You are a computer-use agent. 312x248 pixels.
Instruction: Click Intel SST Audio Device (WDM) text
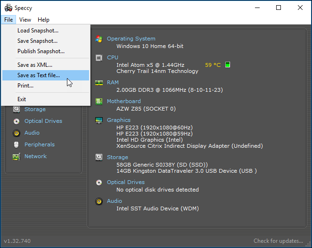point(157,208)
